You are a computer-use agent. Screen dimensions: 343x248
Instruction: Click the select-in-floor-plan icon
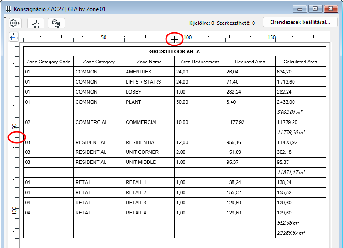point(36,23)
